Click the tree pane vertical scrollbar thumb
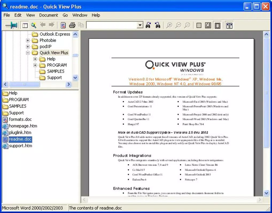Image resolution: width=272 pixels, height=213 pixels. point(75,55)
